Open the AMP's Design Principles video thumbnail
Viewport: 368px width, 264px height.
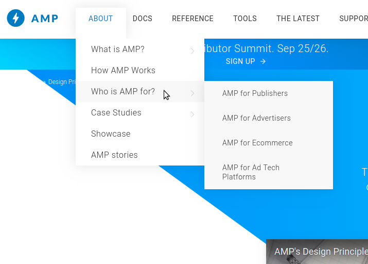(317, 252)
